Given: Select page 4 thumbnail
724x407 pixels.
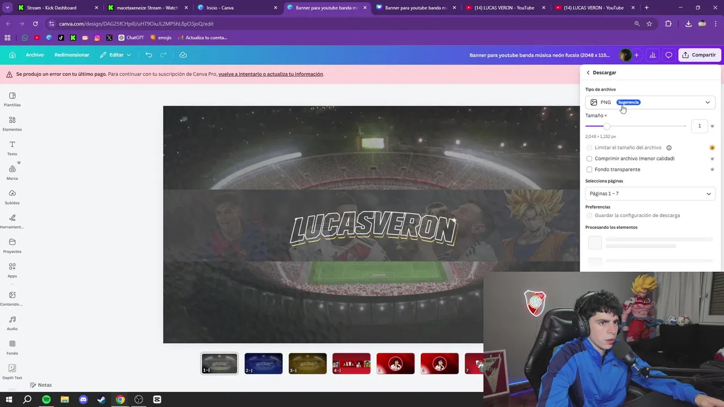Looking at the screenshot, I should click(351, 363).
